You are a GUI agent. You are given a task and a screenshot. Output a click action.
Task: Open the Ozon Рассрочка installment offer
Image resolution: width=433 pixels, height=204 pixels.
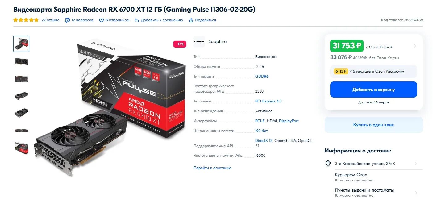[373, 71]
